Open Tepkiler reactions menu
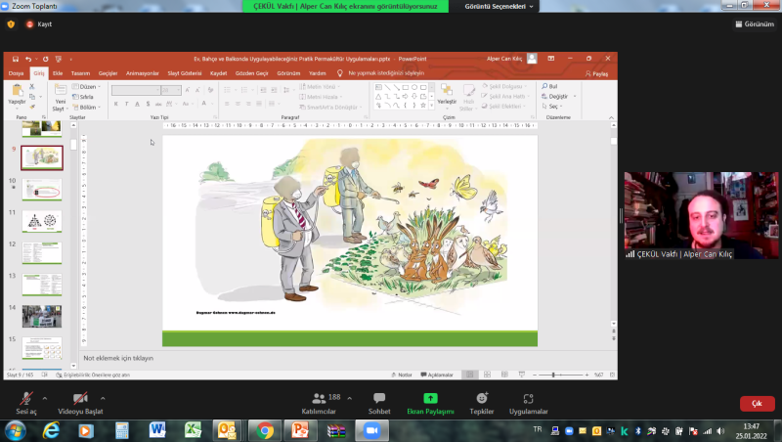782x442 pixels. tap(481, 401)
